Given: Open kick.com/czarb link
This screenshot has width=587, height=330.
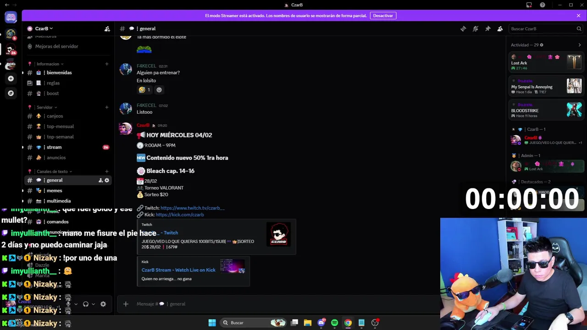Looking at the screenshot, I should (x=180, y=214).
